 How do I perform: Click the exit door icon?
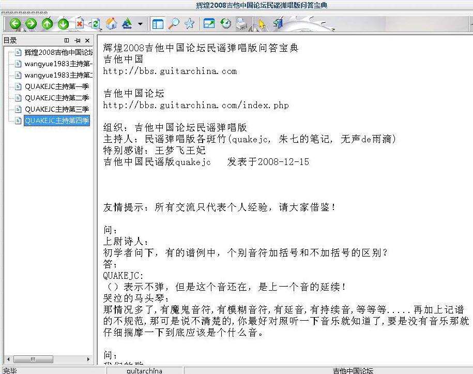click(x=278, y=24)
